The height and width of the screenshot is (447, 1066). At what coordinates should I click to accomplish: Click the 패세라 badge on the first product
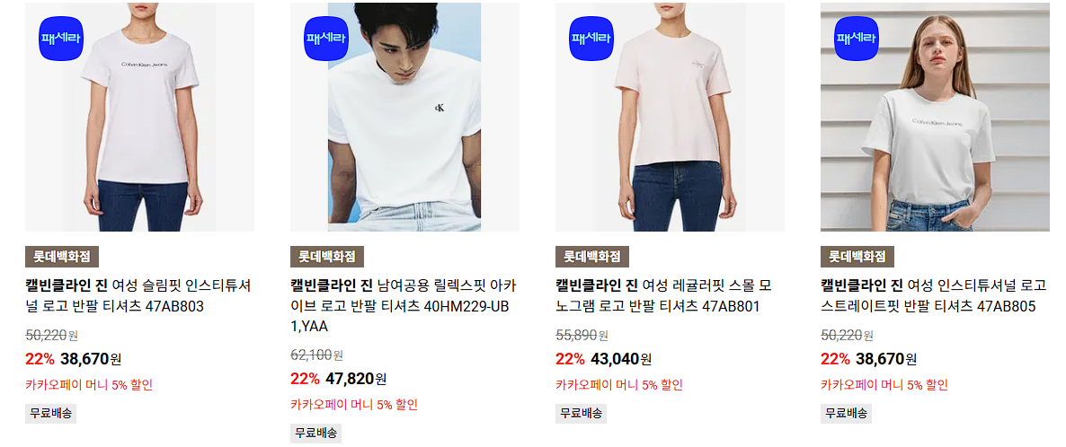(x=61, y=39)
